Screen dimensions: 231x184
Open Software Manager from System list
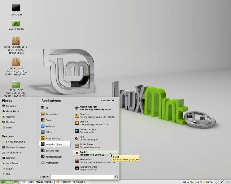(x=16, y=142)
